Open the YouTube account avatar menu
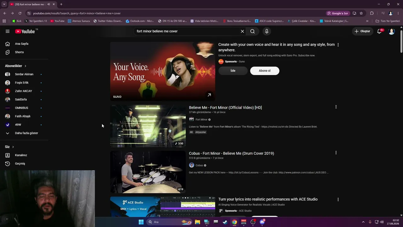The width and height of the screenshot is (403, 227). (x=392, y=31)
